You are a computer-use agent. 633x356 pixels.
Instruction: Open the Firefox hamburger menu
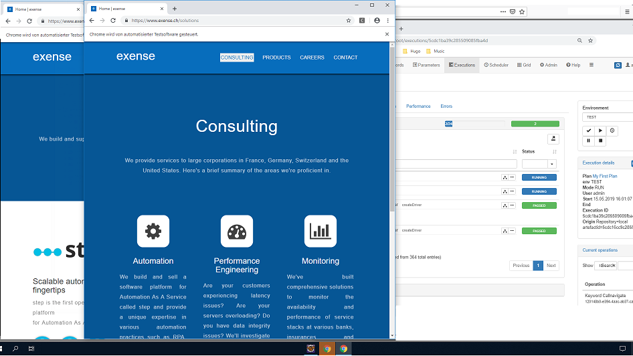627,11
